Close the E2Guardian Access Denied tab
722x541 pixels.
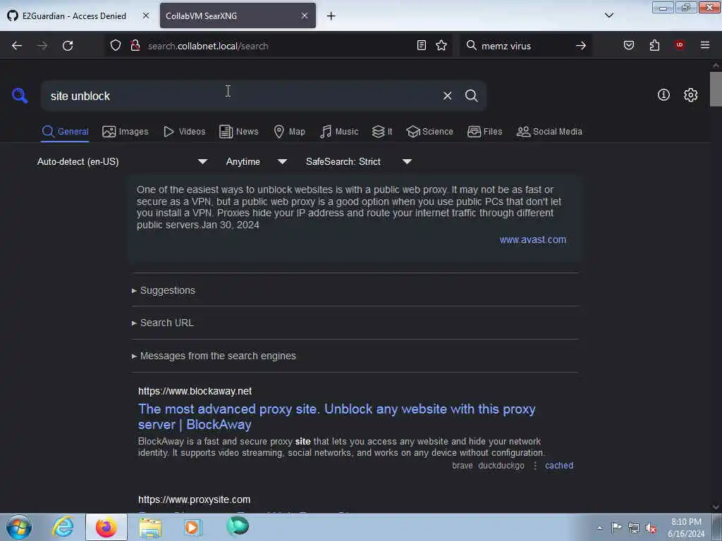pyautogui.click(x=146, y=15)
